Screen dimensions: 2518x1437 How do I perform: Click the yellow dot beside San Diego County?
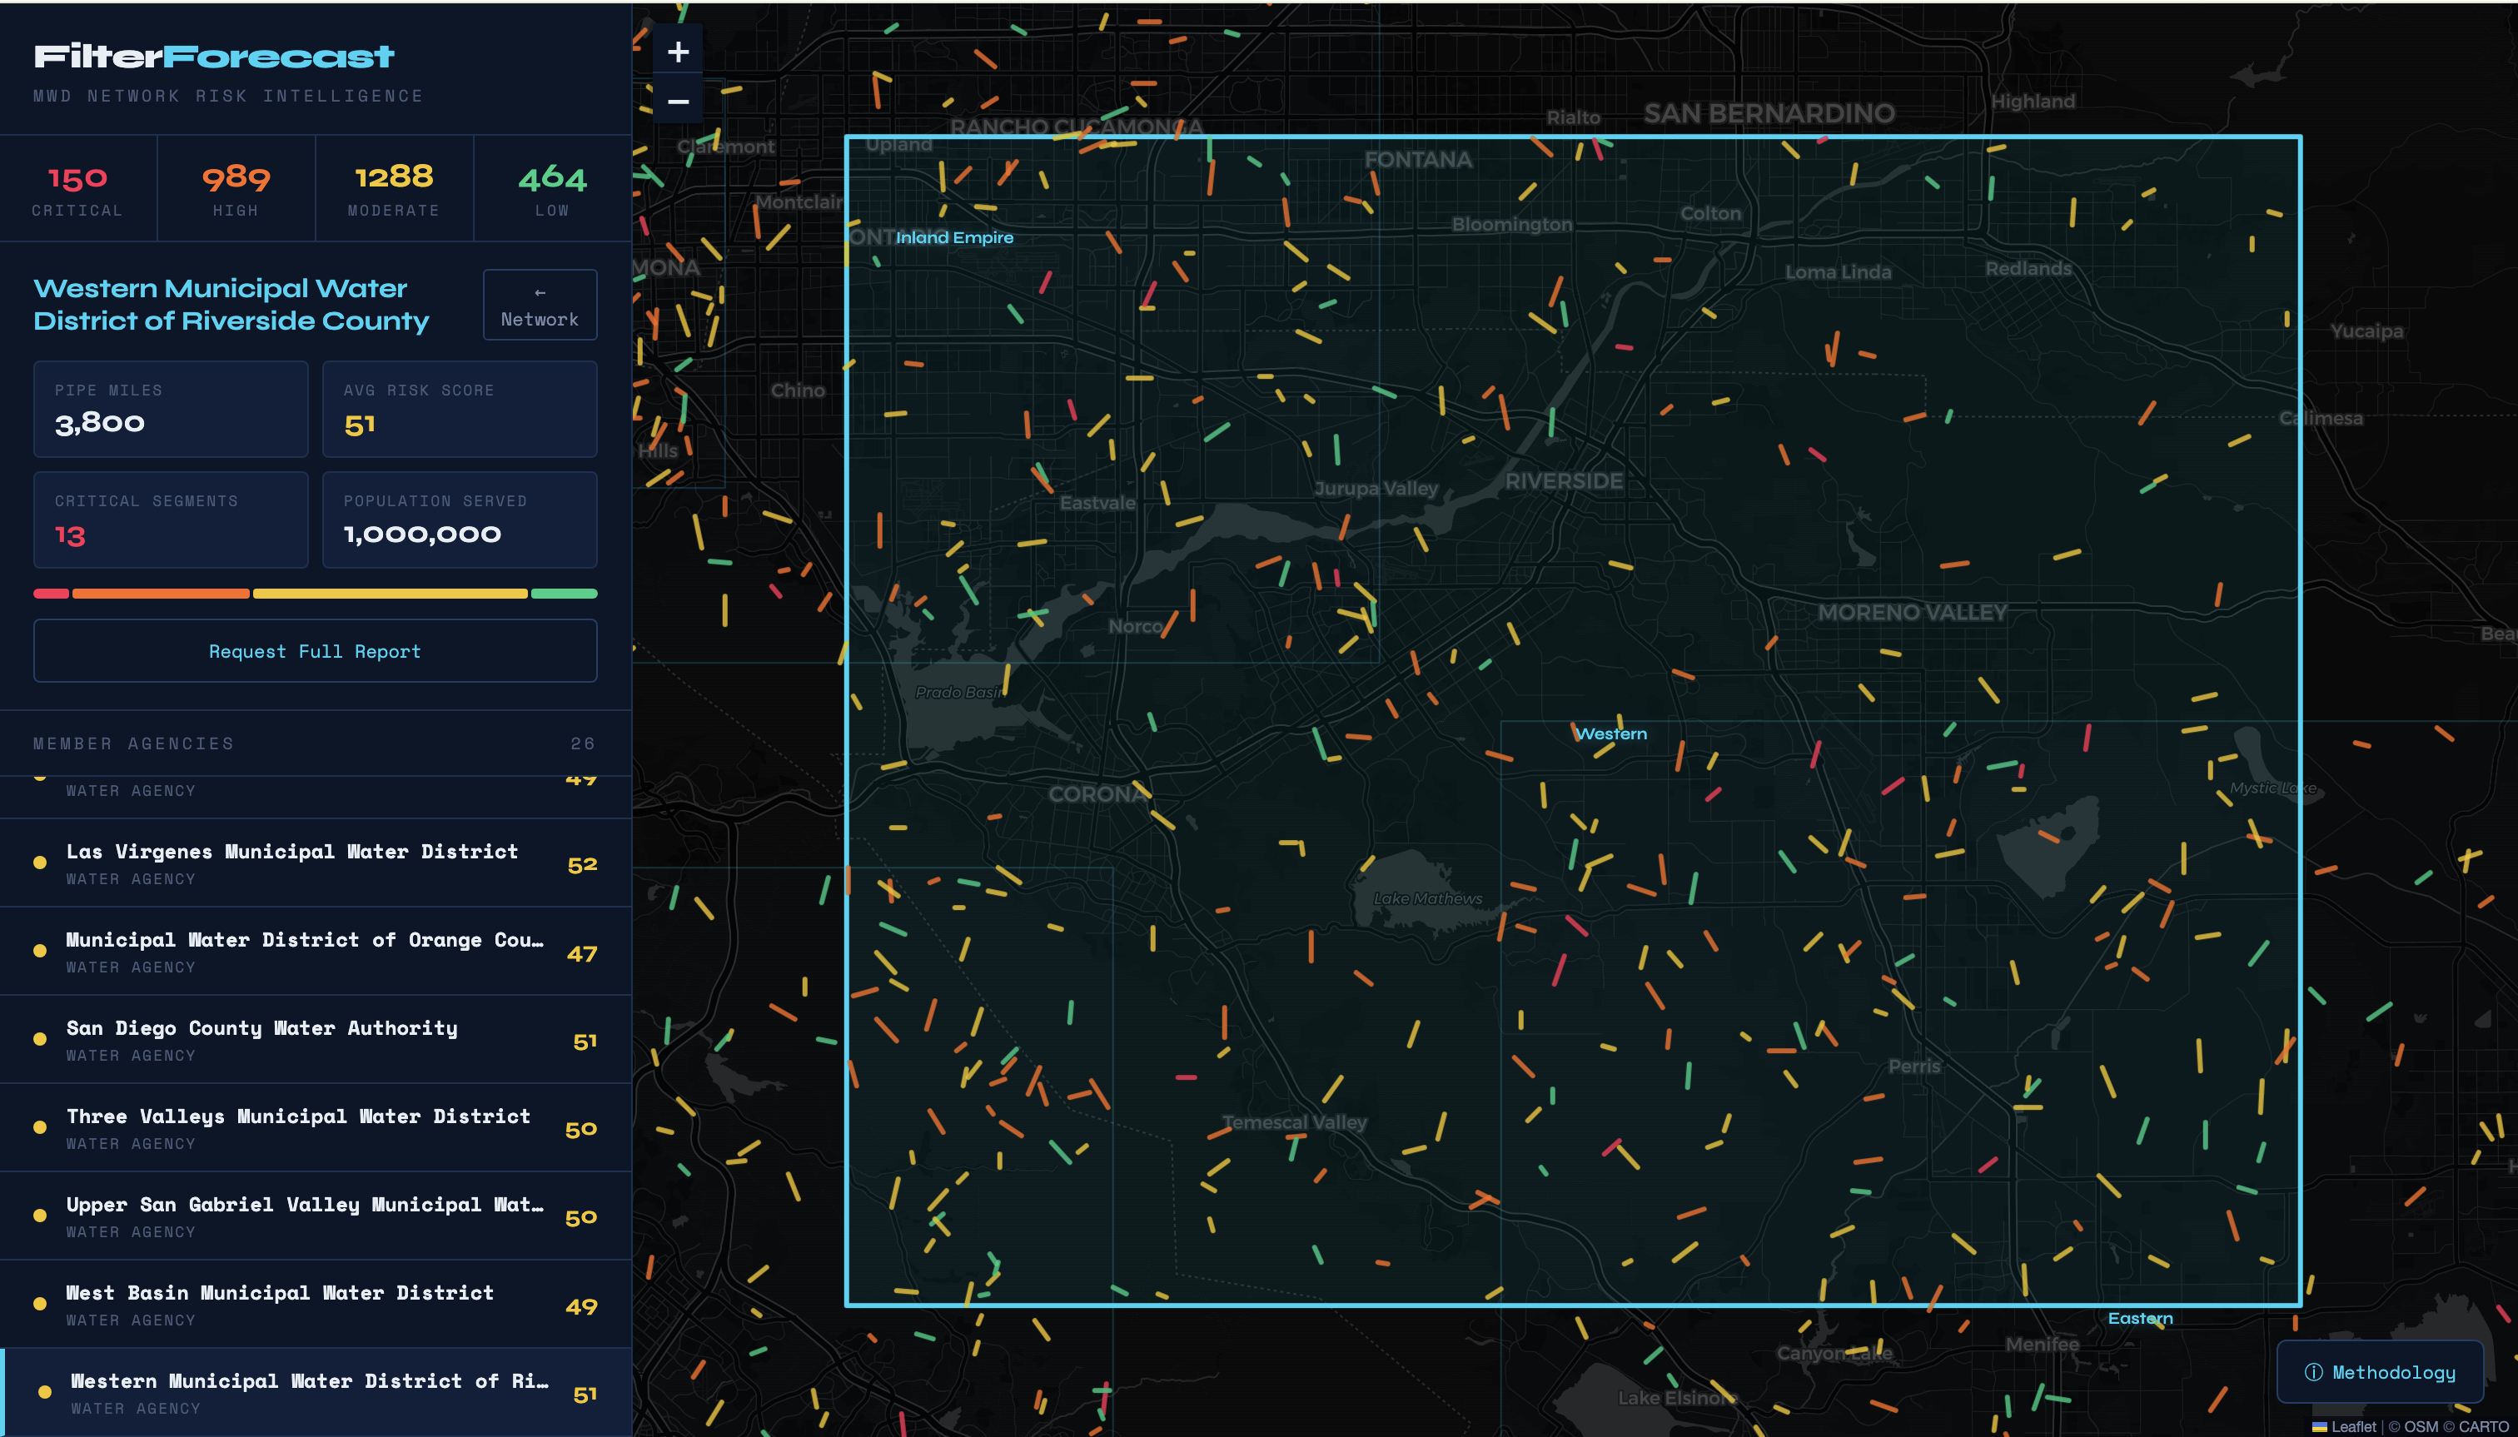39,1039
